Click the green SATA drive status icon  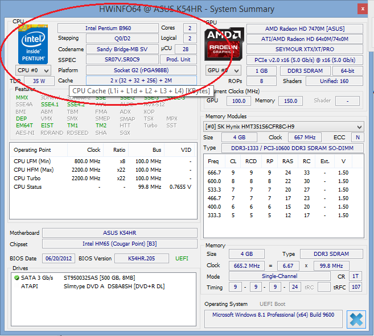[18, 277]
